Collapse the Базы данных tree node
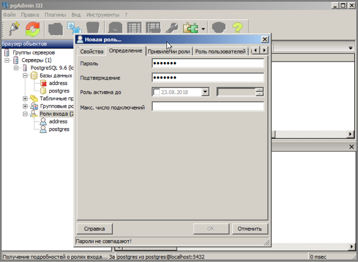The height and width of the screenshot is (262, 358). [x=25, y=76]
